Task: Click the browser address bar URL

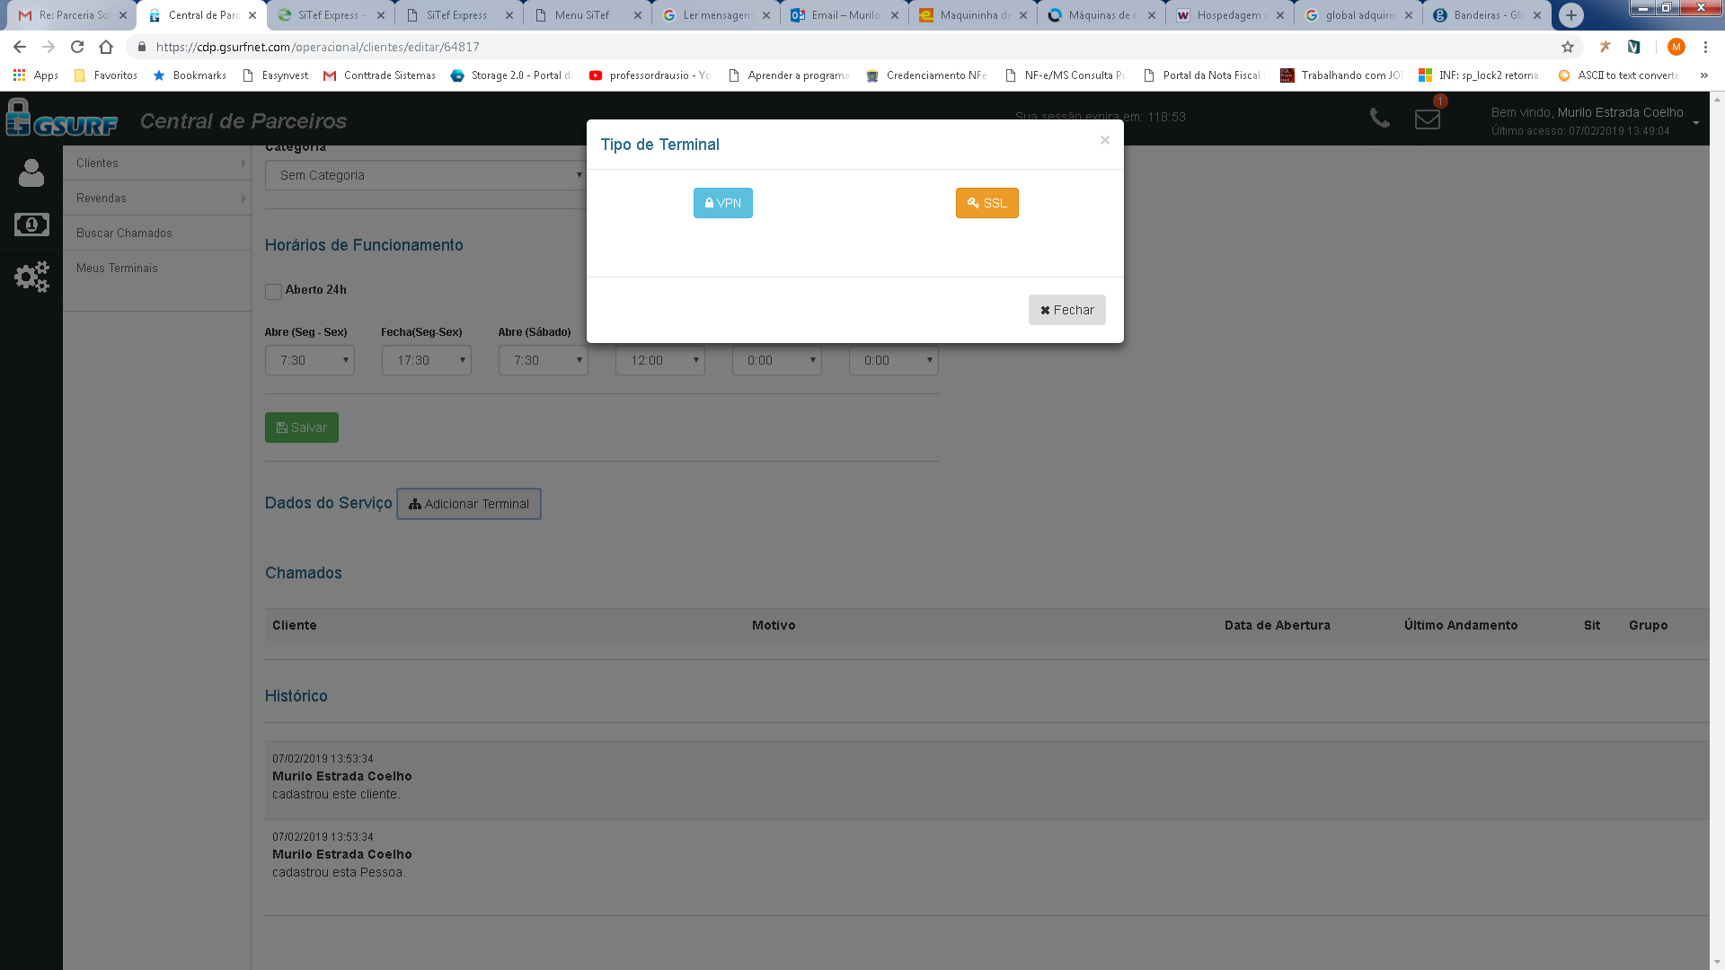Action: (x=317, y=47)
